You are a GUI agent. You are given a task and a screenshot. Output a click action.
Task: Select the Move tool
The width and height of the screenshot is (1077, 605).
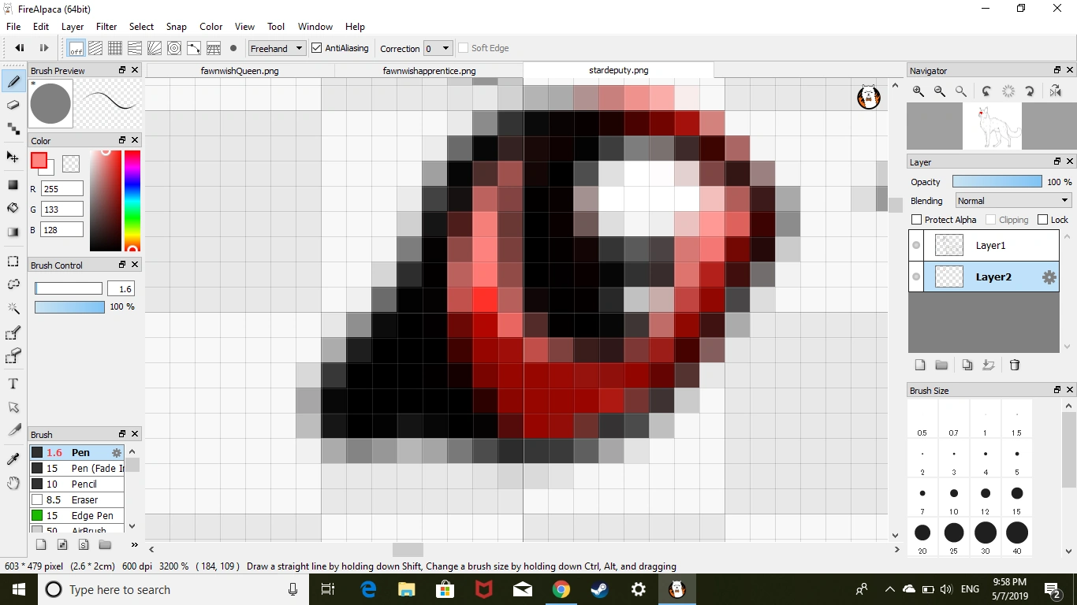pos(13,157)
